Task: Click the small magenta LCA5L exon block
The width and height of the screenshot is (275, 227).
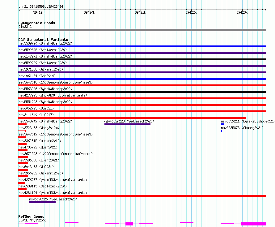Action: coord(129,224)
